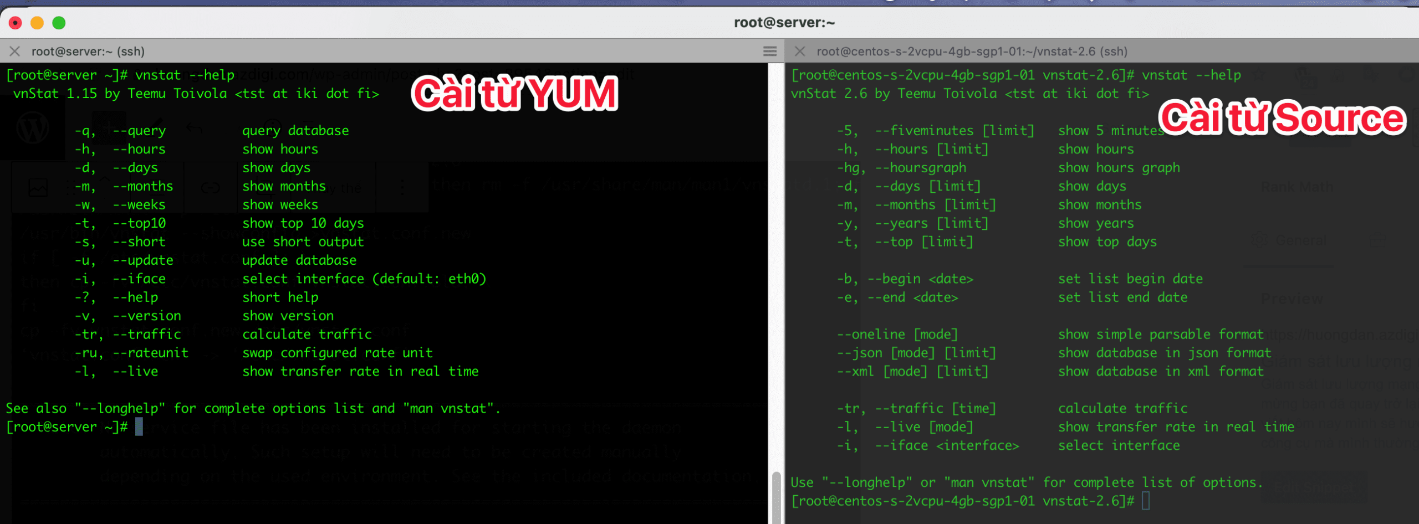Minimize window with the yellow button
This screenshot has height=524, width=1419.
pyautogui.click(x=37, y=23)
